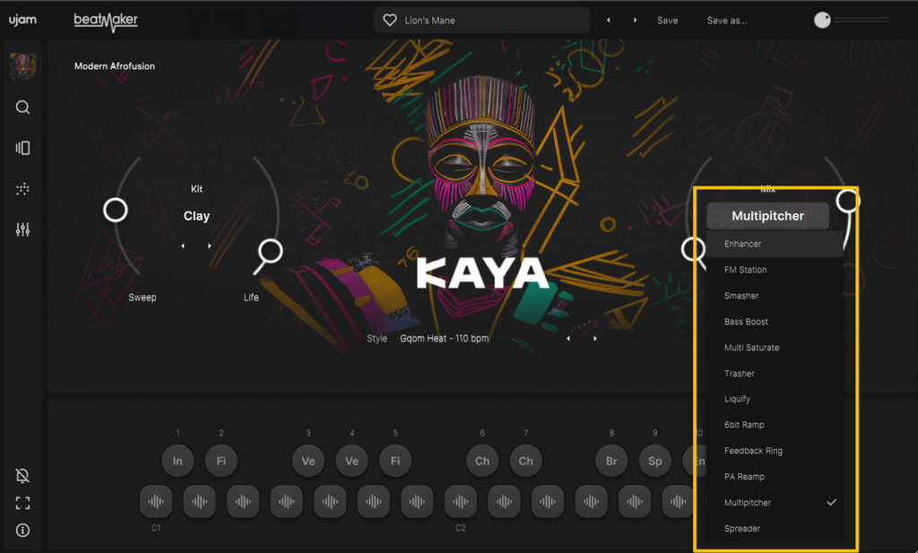The height and width of the screenshot is (553, 918).
Task: Open the preset browser panel icon
Action: click(x=23, y=148)
